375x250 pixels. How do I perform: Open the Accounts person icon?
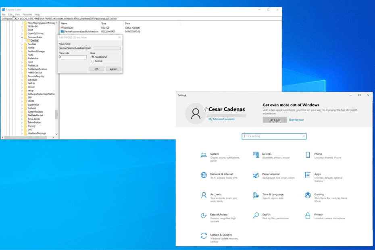click(x=204, y=196)
